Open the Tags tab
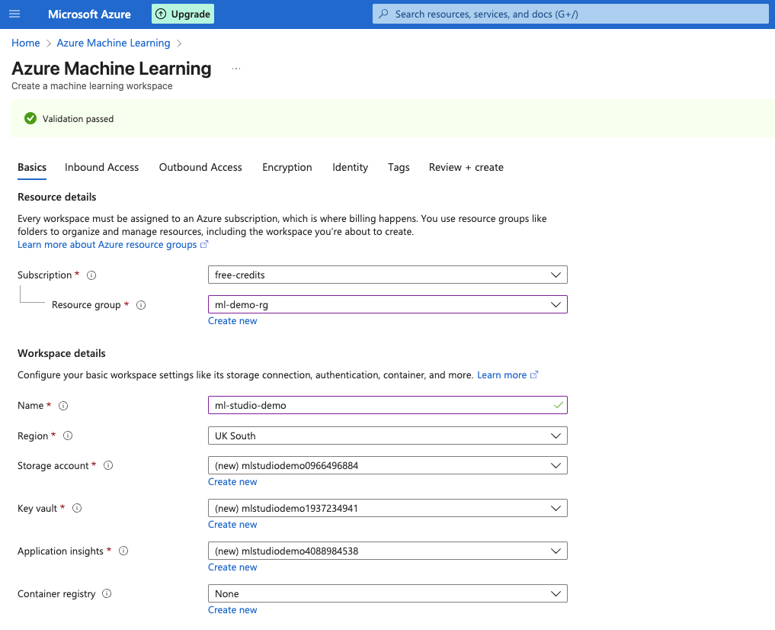 coord(399,167)
